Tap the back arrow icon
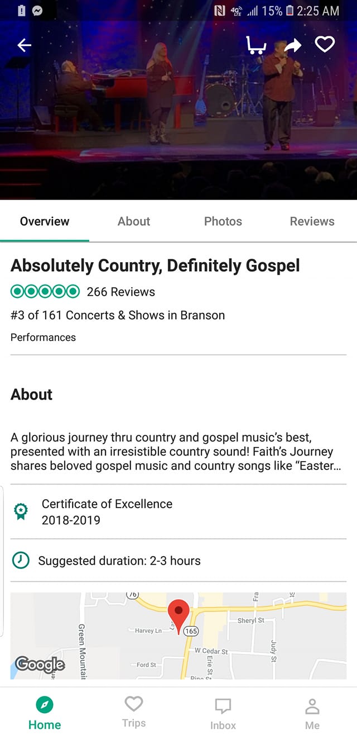 (24, 45)
